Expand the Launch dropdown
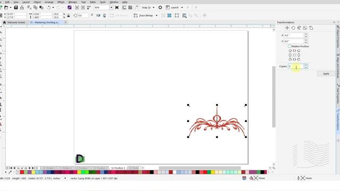340x191 pixels. tap(182, 7)
